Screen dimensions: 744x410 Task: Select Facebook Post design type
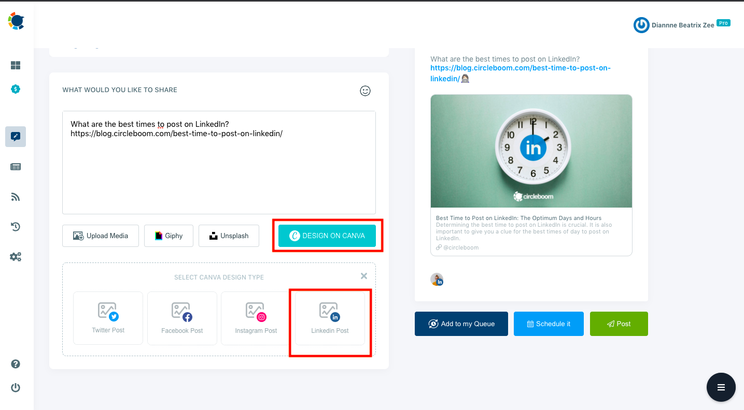coord(182,318)
